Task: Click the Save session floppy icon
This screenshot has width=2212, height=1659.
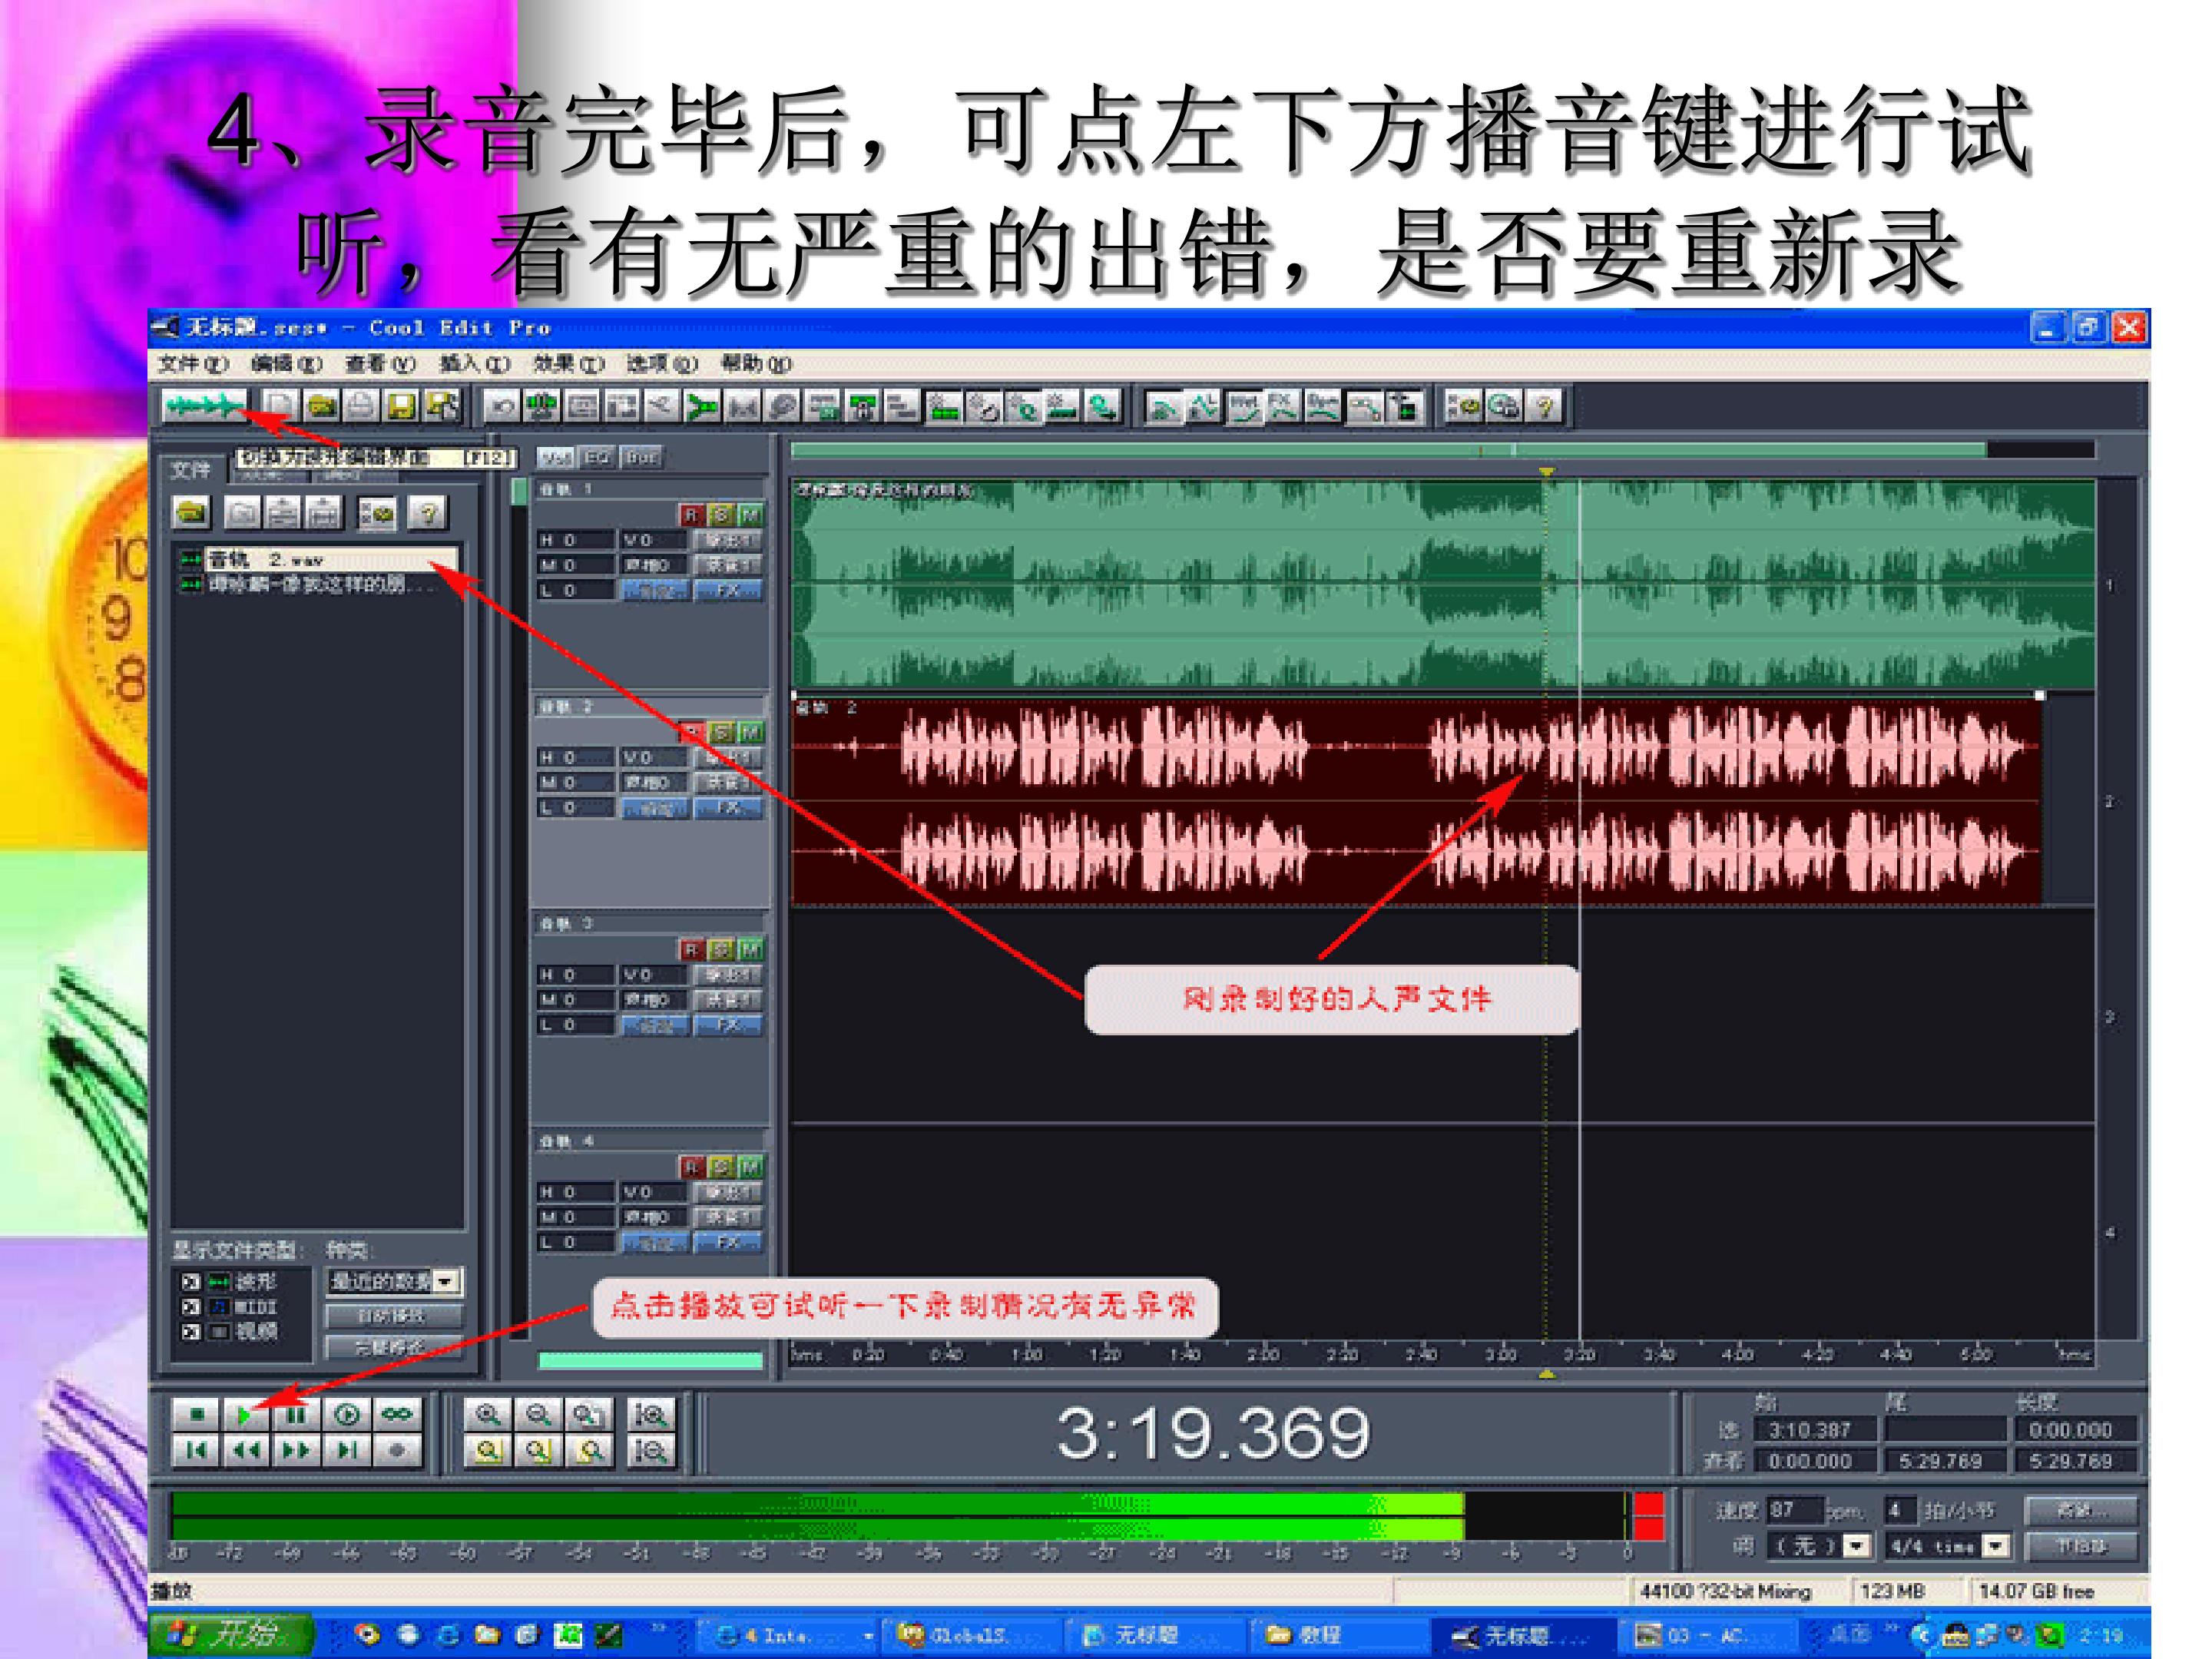Action: (401, 406)
